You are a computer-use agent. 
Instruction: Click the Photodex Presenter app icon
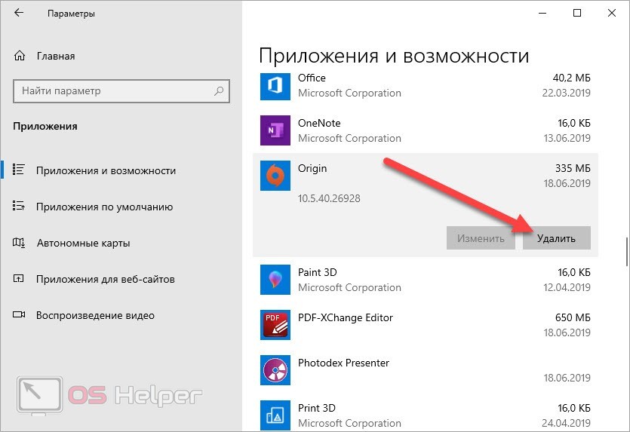275,370
